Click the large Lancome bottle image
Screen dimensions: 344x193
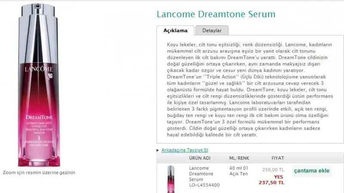point(39,85)
